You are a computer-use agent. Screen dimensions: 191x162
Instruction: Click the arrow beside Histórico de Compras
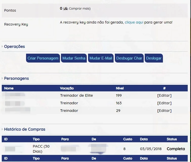click(x=2, y=129)
